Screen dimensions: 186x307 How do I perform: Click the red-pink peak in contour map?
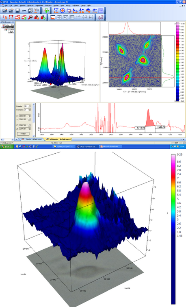(x=143, y=59)
